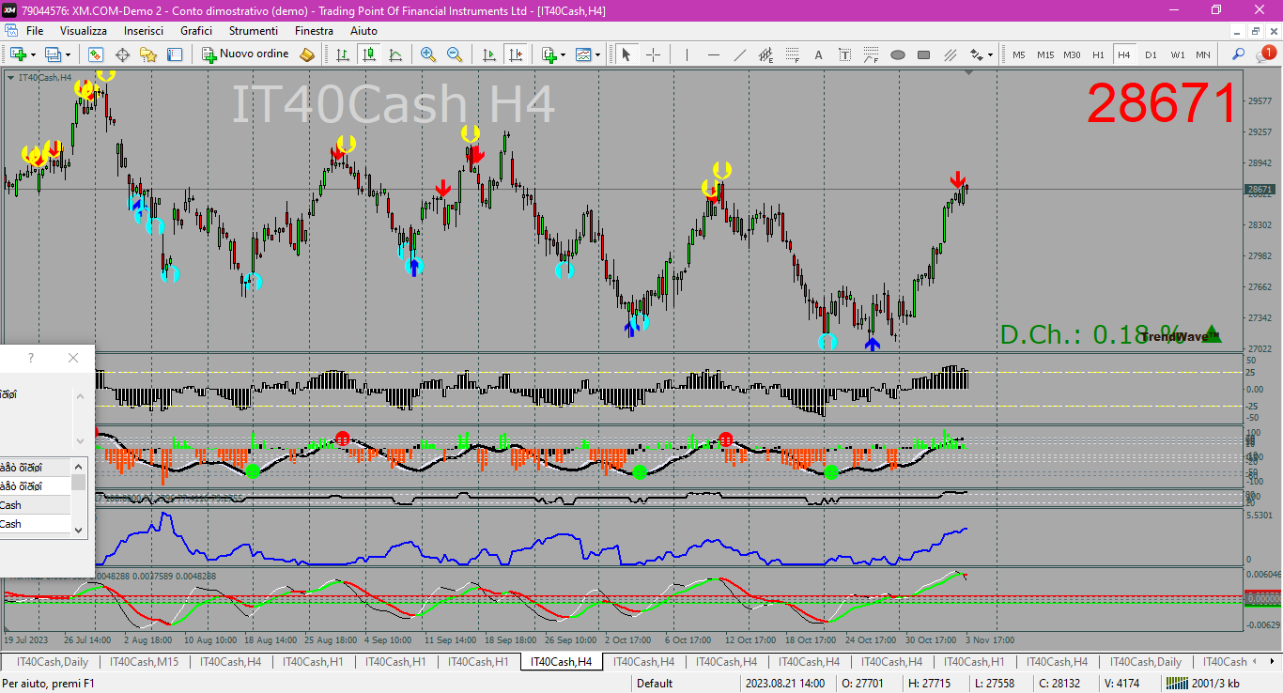The image size is (1283, 693).
Task: Open the Strumenti menu
Action: pyautogui.click(x=254, y=30)
